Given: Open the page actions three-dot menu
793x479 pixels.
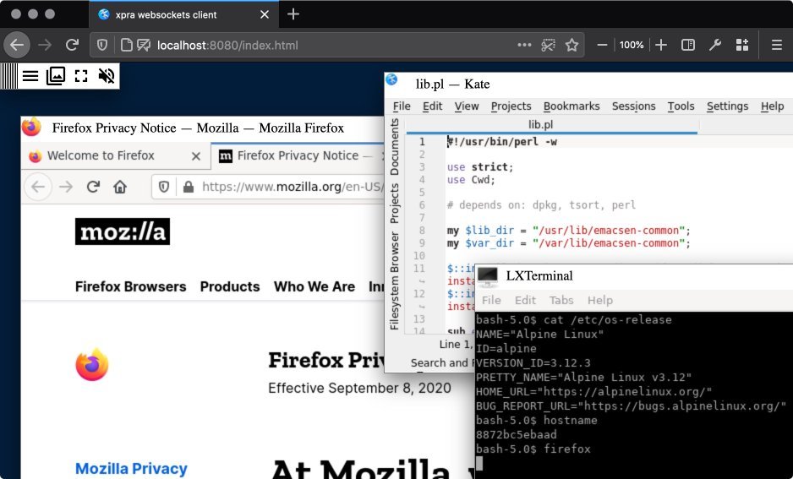Looking at the screenshot, I should pyautogui.click(x=524, y=45).
